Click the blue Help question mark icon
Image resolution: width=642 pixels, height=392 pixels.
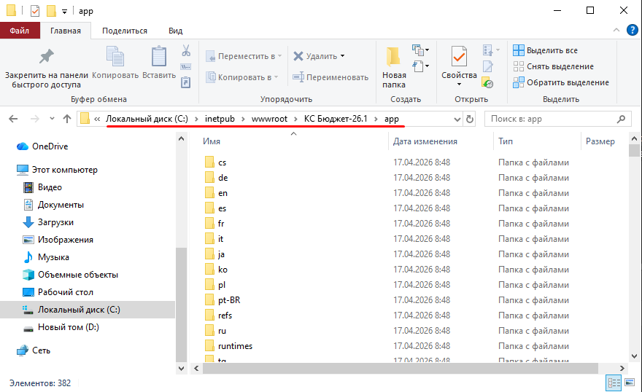633,31
